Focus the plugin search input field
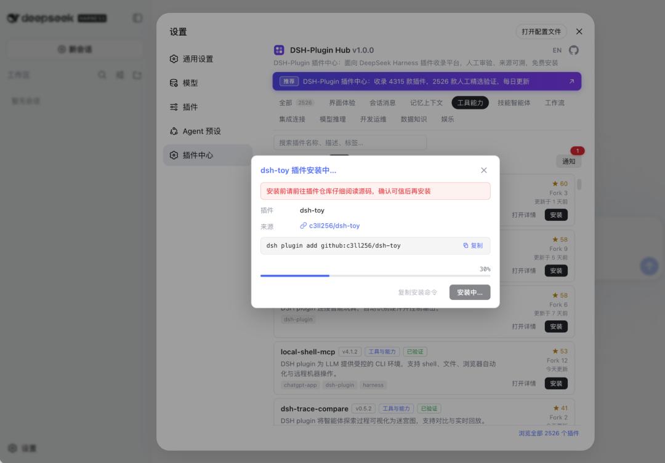665x463 pixels. click(350, 143)
